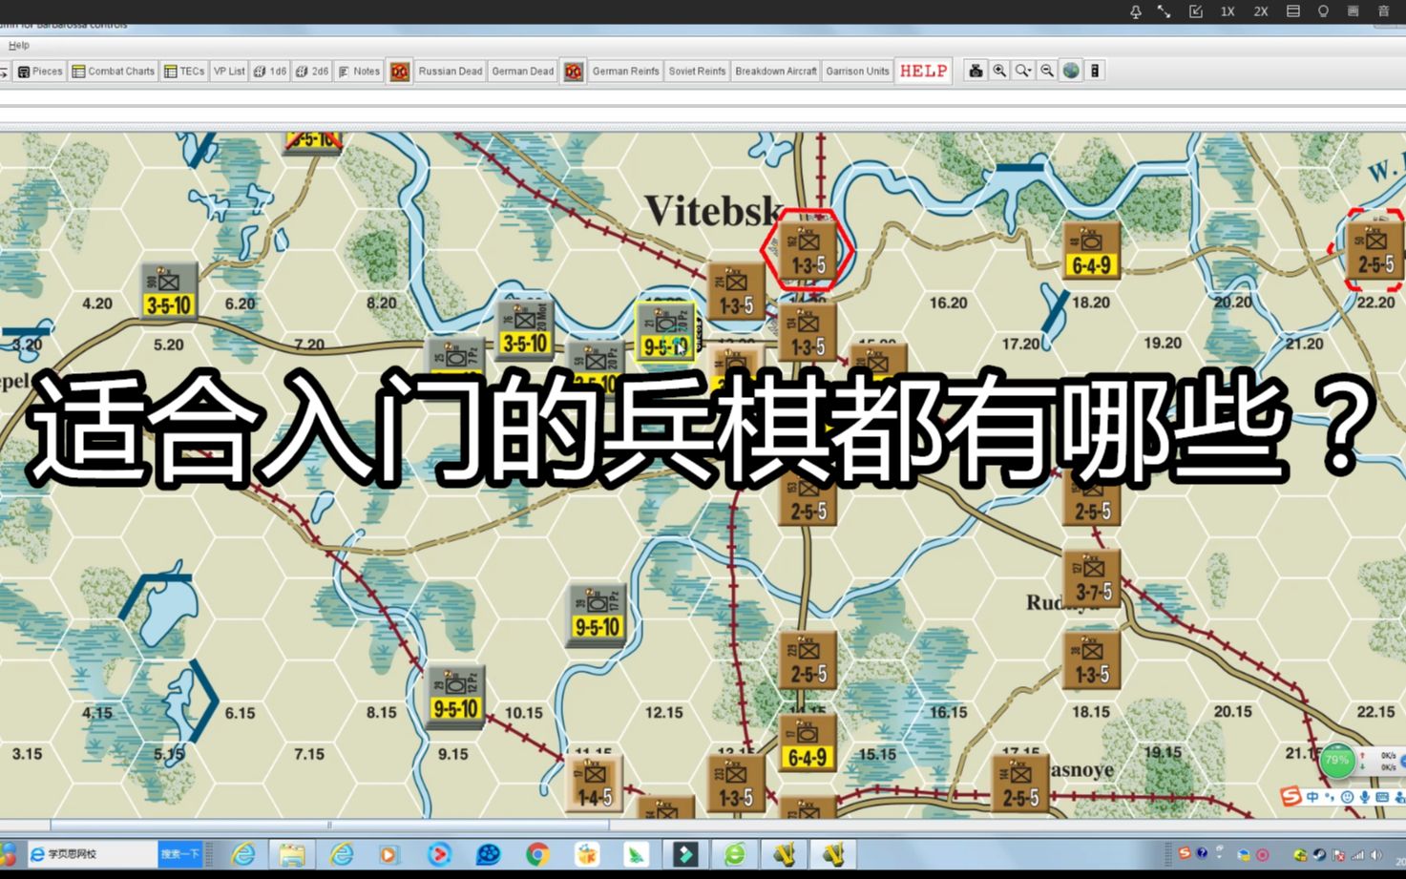Image resolution: width=1406 pixels, height=879 pixels.
Task: Click the Sogou input method S icon
Action: [x=1291, y=796]
